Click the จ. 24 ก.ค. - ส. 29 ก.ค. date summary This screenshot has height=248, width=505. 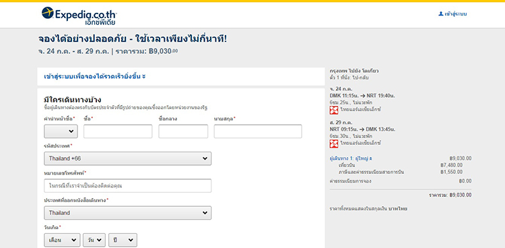click(73, 51)
